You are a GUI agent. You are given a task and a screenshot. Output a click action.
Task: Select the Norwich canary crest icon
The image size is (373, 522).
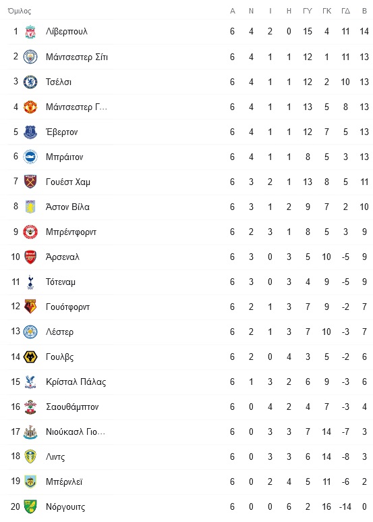(30, 506)
